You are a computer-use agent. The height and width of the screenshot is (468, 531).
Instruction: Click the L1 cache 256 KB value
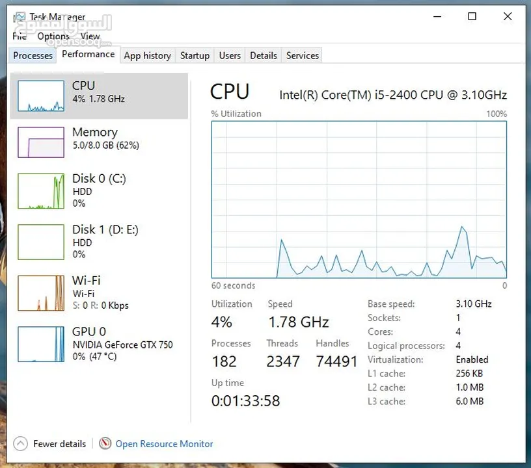tap(469, 373)
